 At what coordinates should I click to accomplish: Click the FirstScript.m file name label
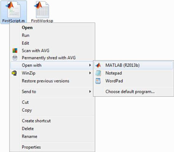click(x=13, y=21)
